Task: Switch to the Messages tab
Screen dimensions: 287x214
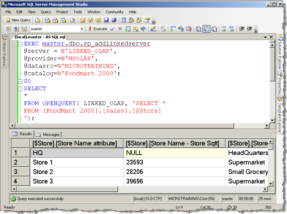Action: pos(48,134)
